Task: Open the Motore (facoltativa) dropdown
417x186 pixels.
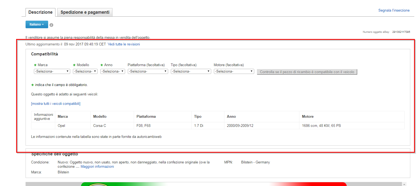Action: click(234, 71)
